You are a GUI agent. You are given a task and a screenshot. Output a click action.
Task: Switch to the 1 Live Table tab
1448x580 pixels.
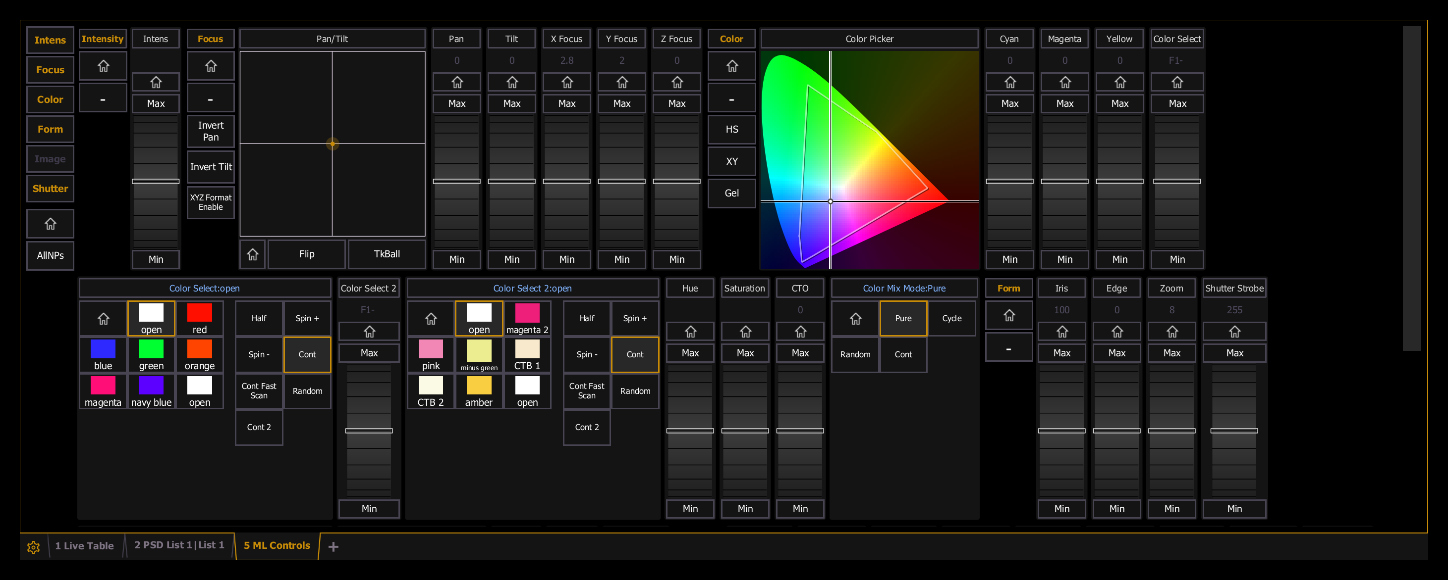[x=84, y=546]
